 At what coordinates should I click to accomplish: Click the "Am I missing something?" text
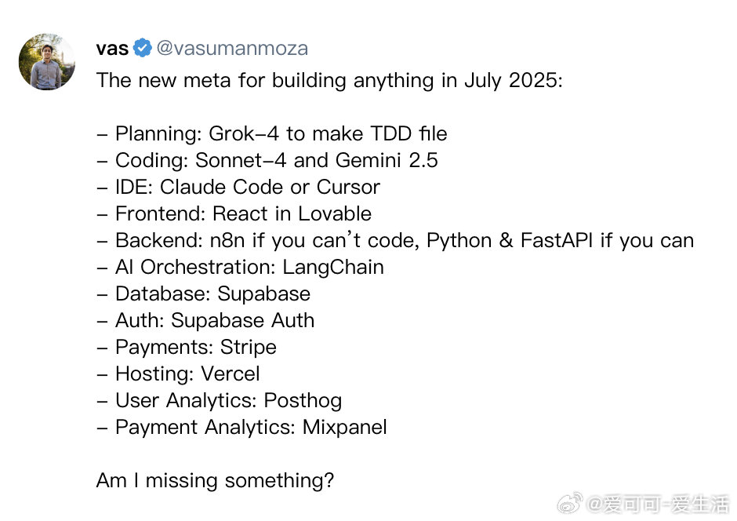tap(215, 481)
